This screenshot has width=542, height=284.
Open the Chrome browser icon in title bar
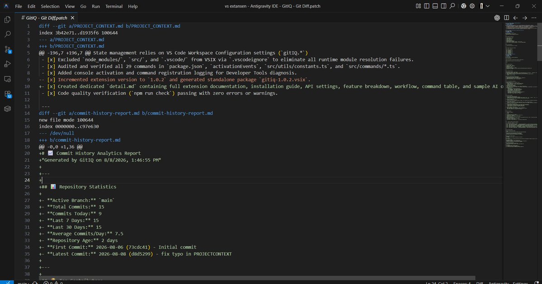tap(463, 6)
